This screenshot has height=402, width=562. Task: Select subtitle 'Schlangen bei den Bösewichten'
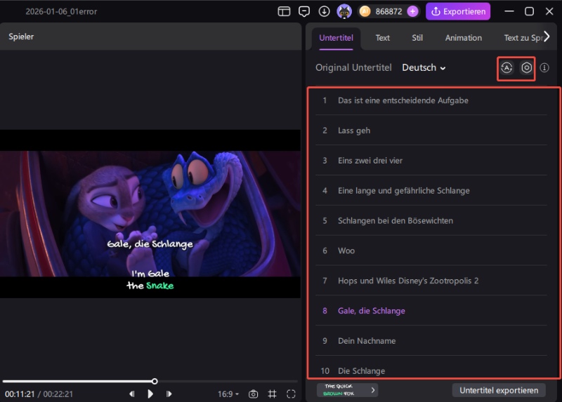tap(431, 220)
